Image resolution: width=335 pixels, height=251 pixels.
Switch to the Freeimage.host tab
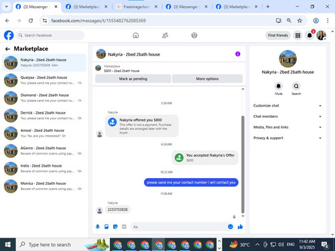click(x=137, y=7)
